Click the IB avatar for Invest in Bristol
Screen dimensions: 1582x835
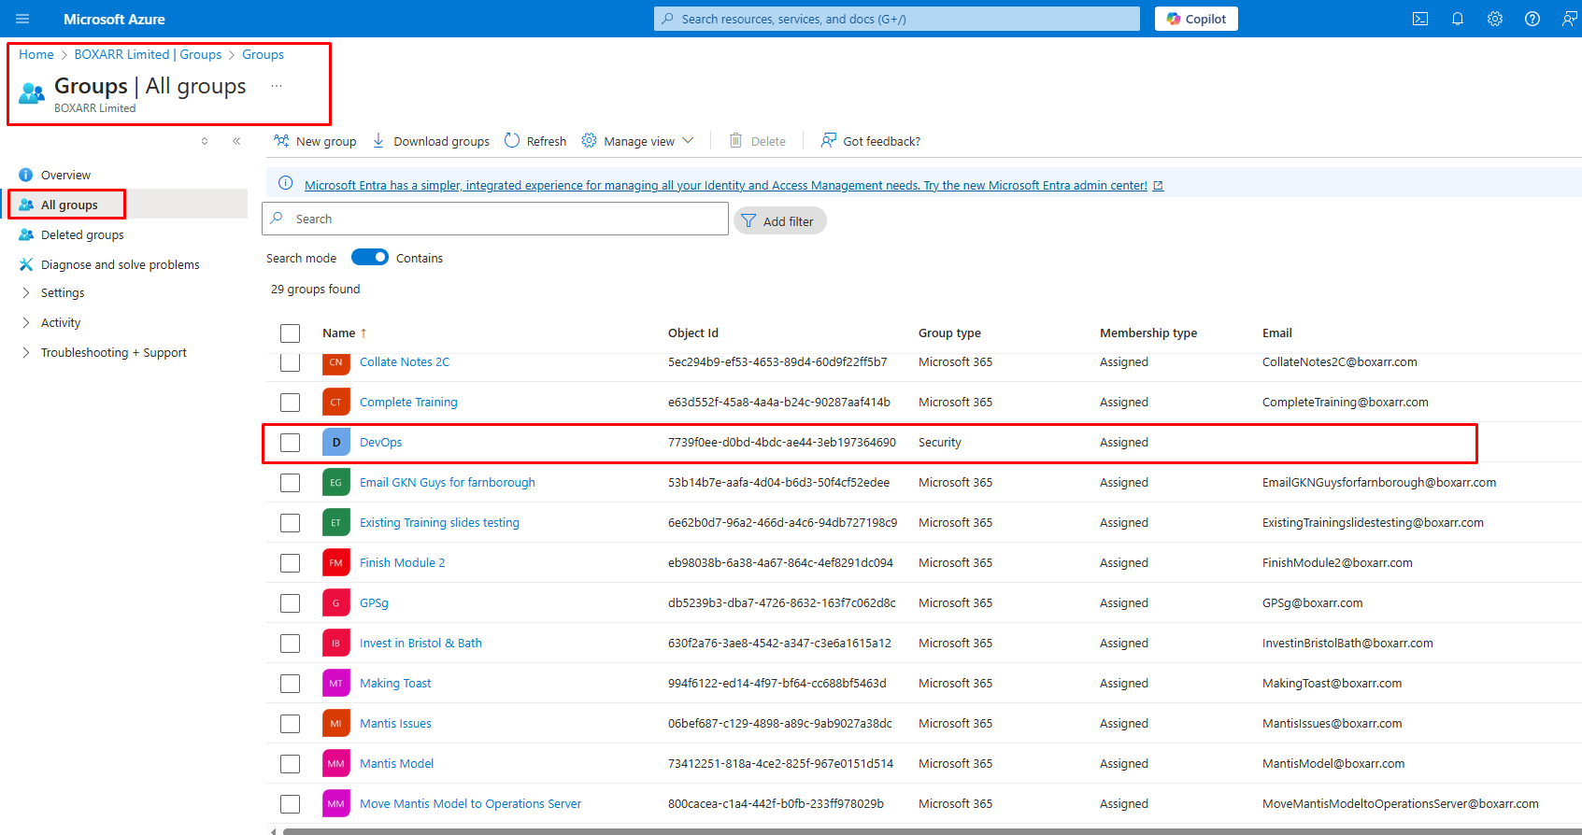(x=336, y=644)
